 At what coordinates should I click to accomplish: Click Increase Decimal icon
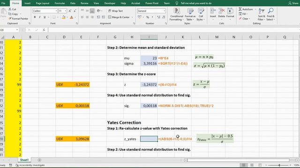point(158,17)
